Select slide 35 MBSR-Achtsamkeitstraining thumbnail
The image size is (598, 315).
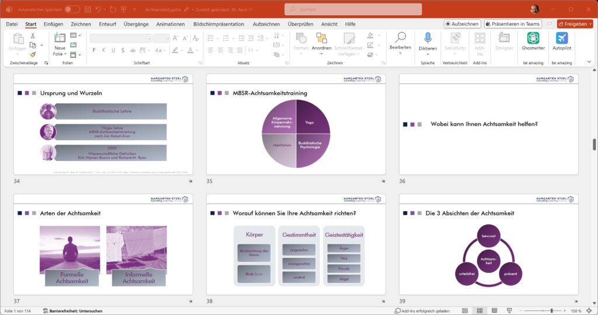(295, 124)
